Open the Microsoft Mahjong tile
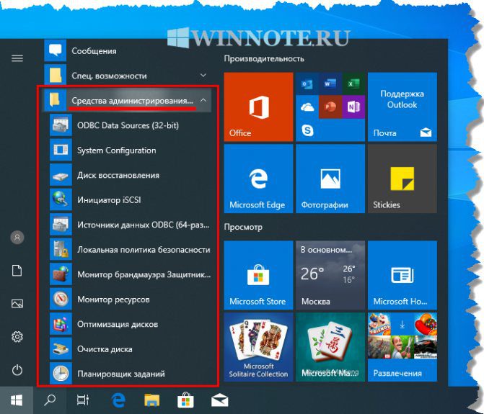484x414 pixels. point(330,347)
